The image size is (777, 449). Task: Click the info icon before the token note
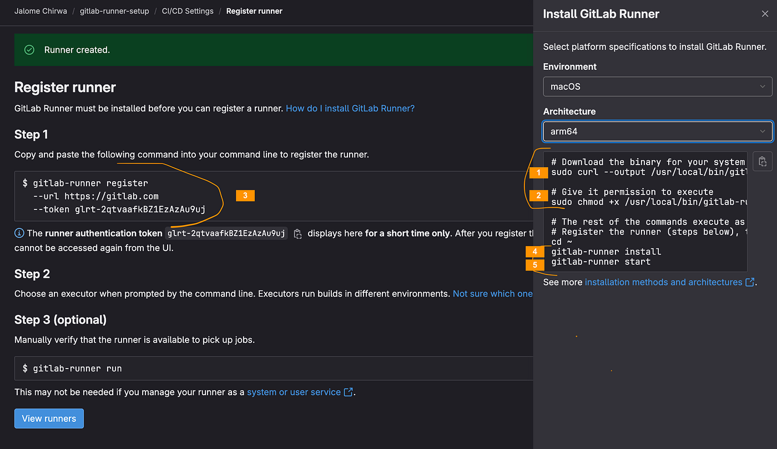[x=19, y=233]
